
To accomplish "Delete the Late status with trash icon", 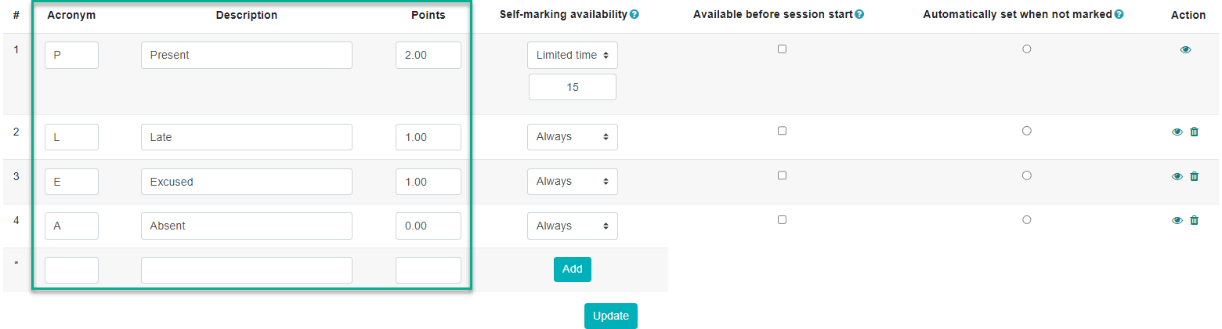I will [x=1194, y=132].
